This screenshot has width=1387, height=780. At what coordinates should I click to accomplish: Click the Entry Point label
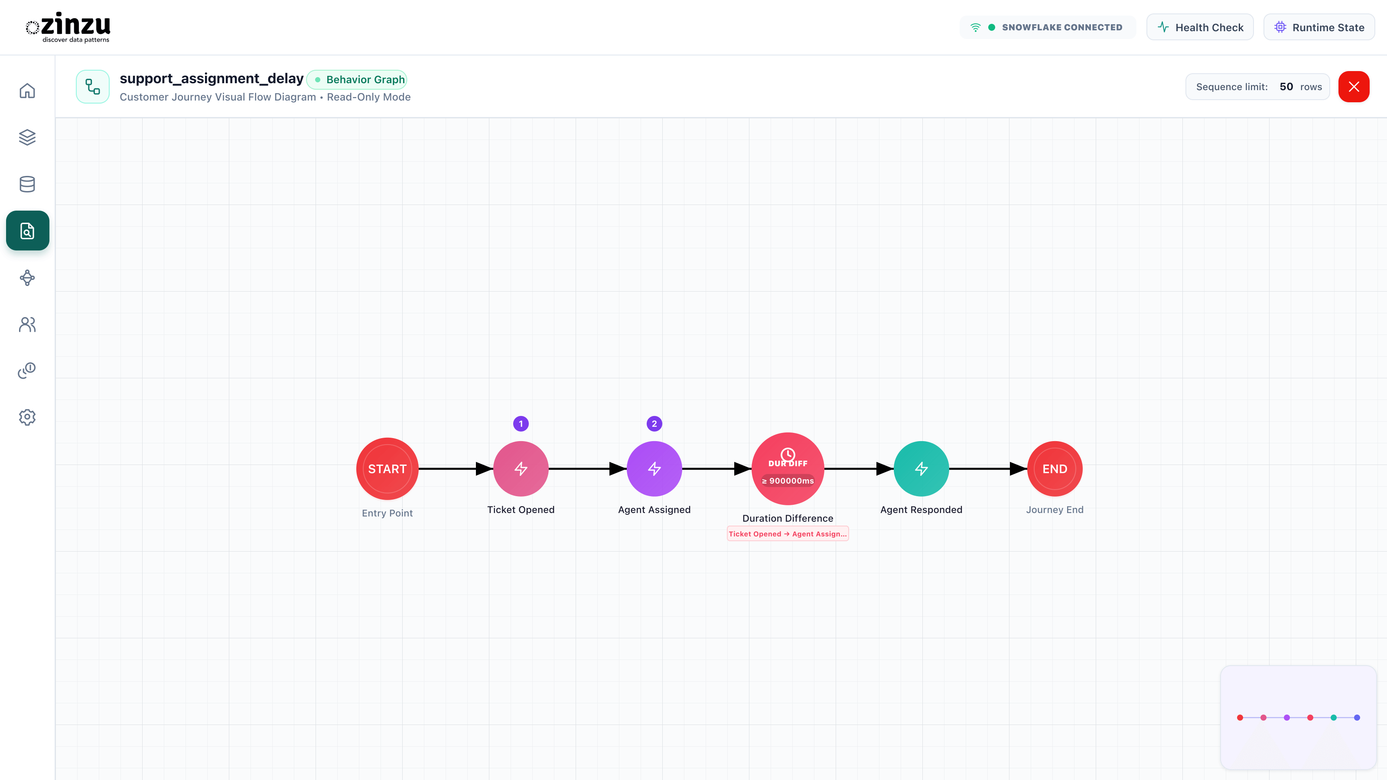pos(387,513)
